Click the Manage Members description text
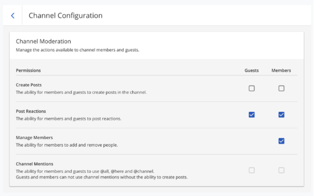Viewport: 315px width, 196px height. 67,145
